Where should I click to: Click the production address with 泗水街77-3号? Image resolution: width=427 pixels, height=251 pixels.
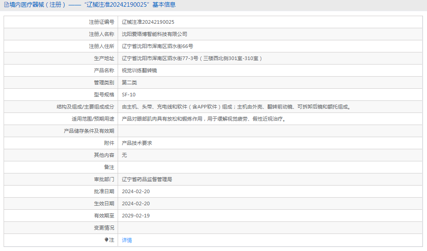pyautogui.click(x=192, y=58)
